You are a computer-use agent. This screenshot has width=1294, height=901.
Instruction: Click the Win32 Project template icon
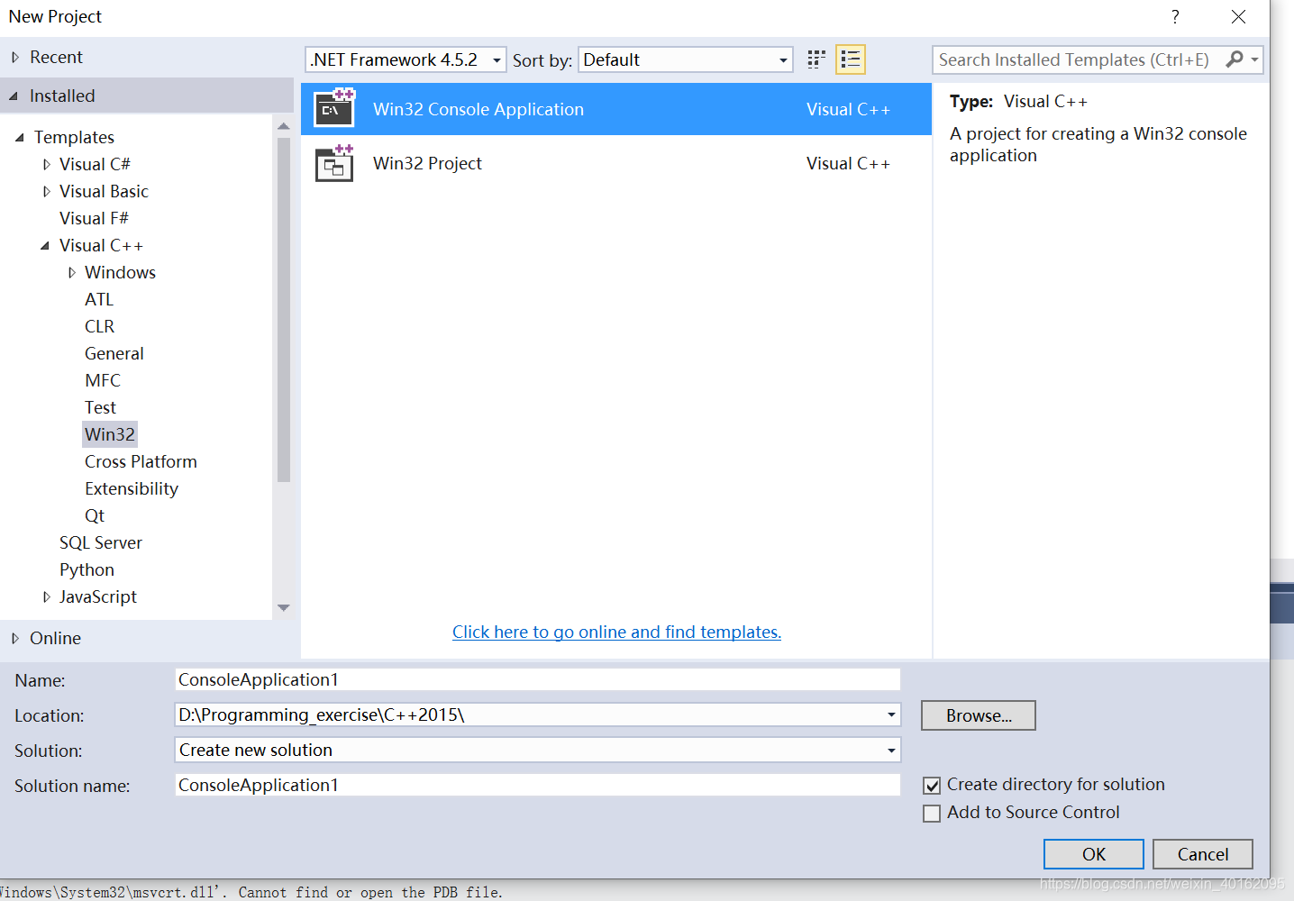click(x=334, y=163)
